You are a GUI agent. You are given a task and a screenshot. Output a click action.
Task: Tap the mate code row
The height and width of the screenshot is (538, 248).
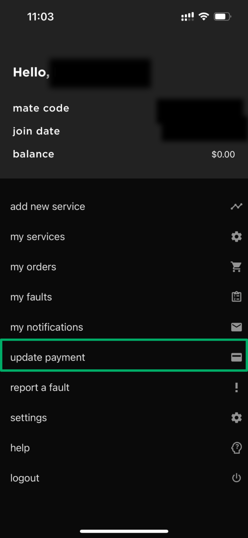tap(41, 108)
